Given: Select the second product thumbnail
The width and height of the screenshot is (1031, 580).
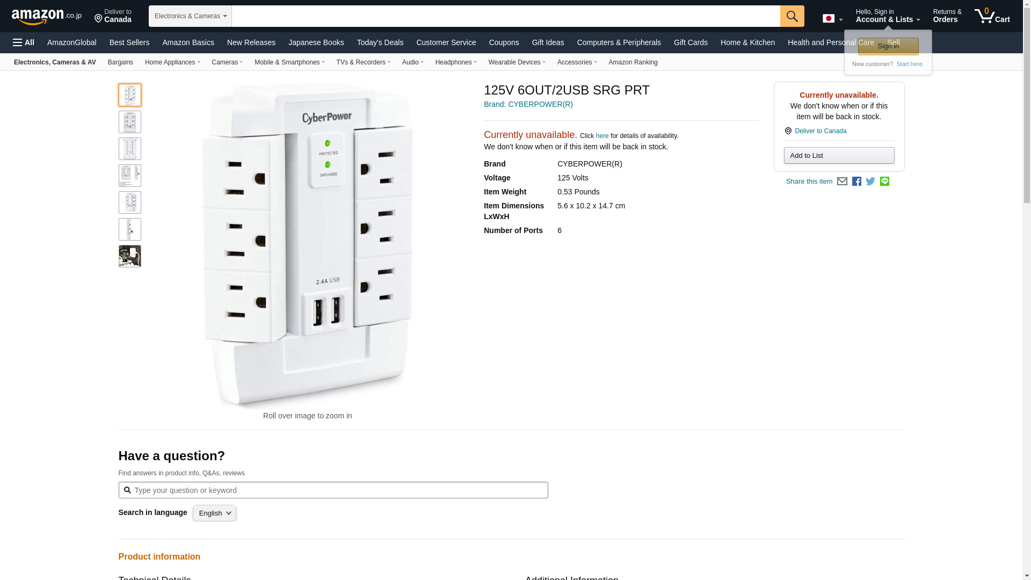Looking at the screenshot, I should (x=130, y=122).
